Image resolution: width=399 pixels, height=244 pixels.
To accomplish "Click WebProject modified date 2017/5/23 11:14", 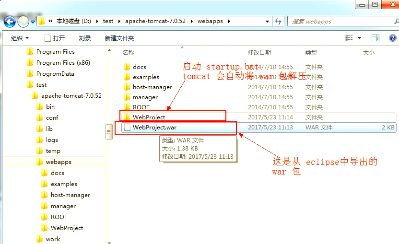I will 270,117.
